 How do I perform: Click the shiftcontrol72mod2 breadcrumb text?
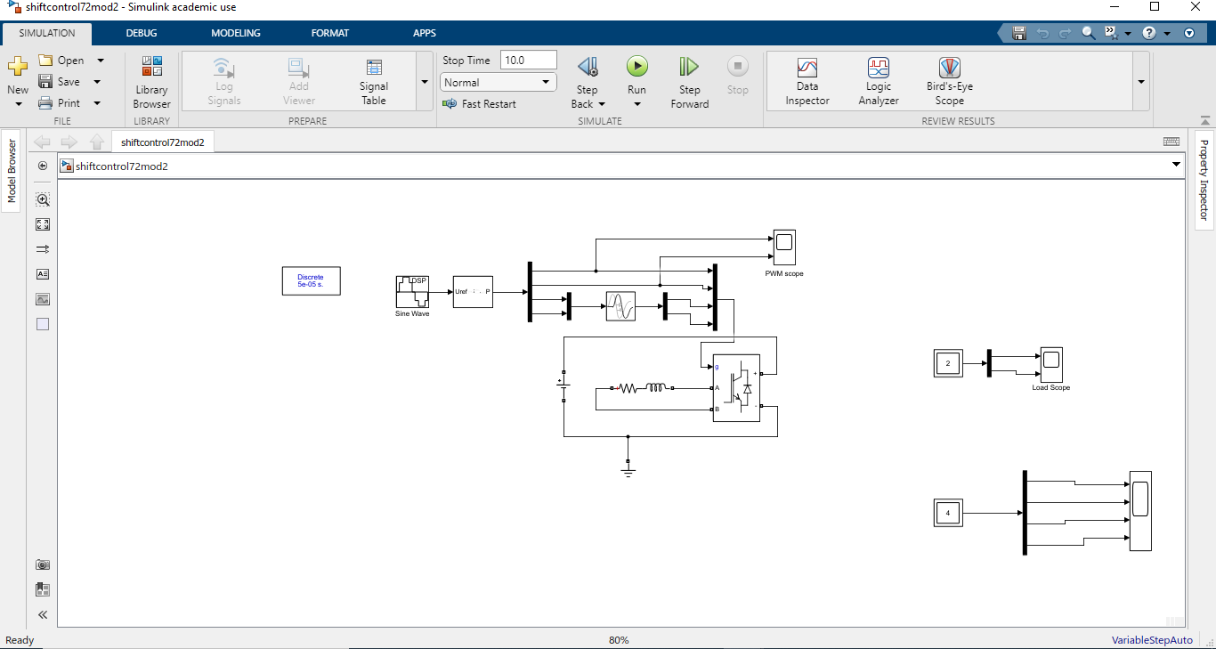tap(122, 166)
